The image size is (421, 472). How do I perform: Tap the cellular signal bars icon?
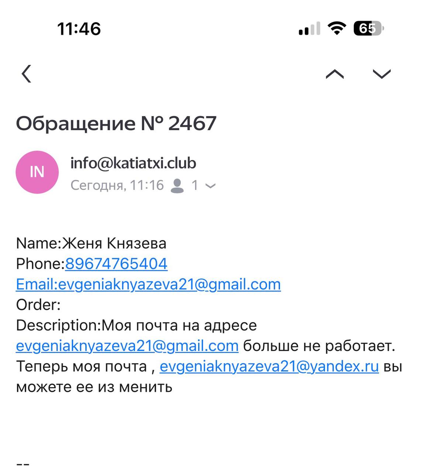pyautogui.click(x=309, y=29)
